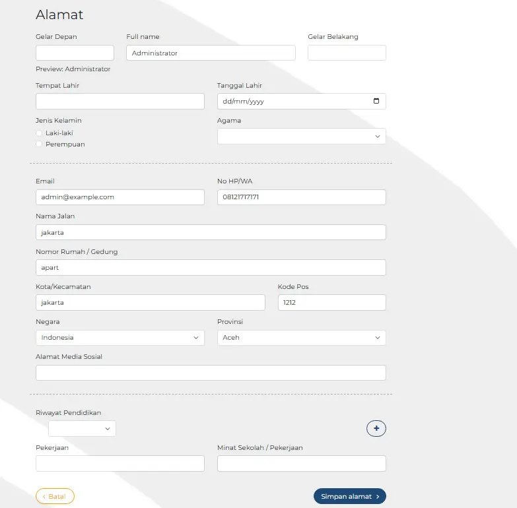Click the Alamat Media Sosial input
517x508 pixels.
211,373
